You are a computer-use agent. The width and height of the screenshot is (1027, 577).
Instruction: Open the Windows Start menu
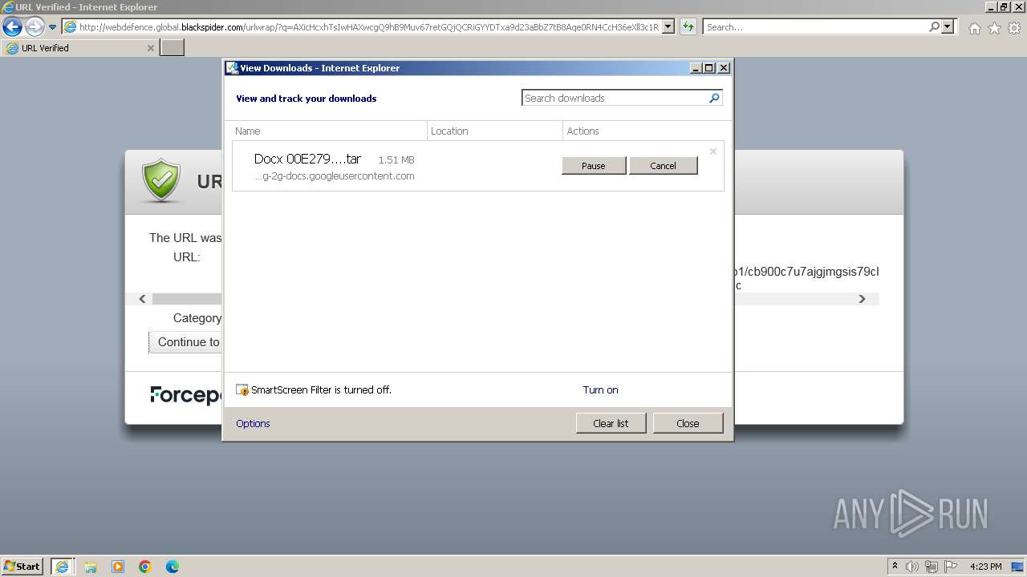(x=22, y=567)
